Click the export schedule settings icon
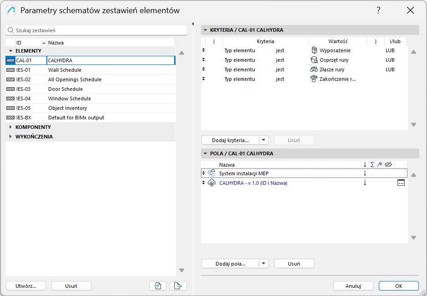 coord(177,286)
